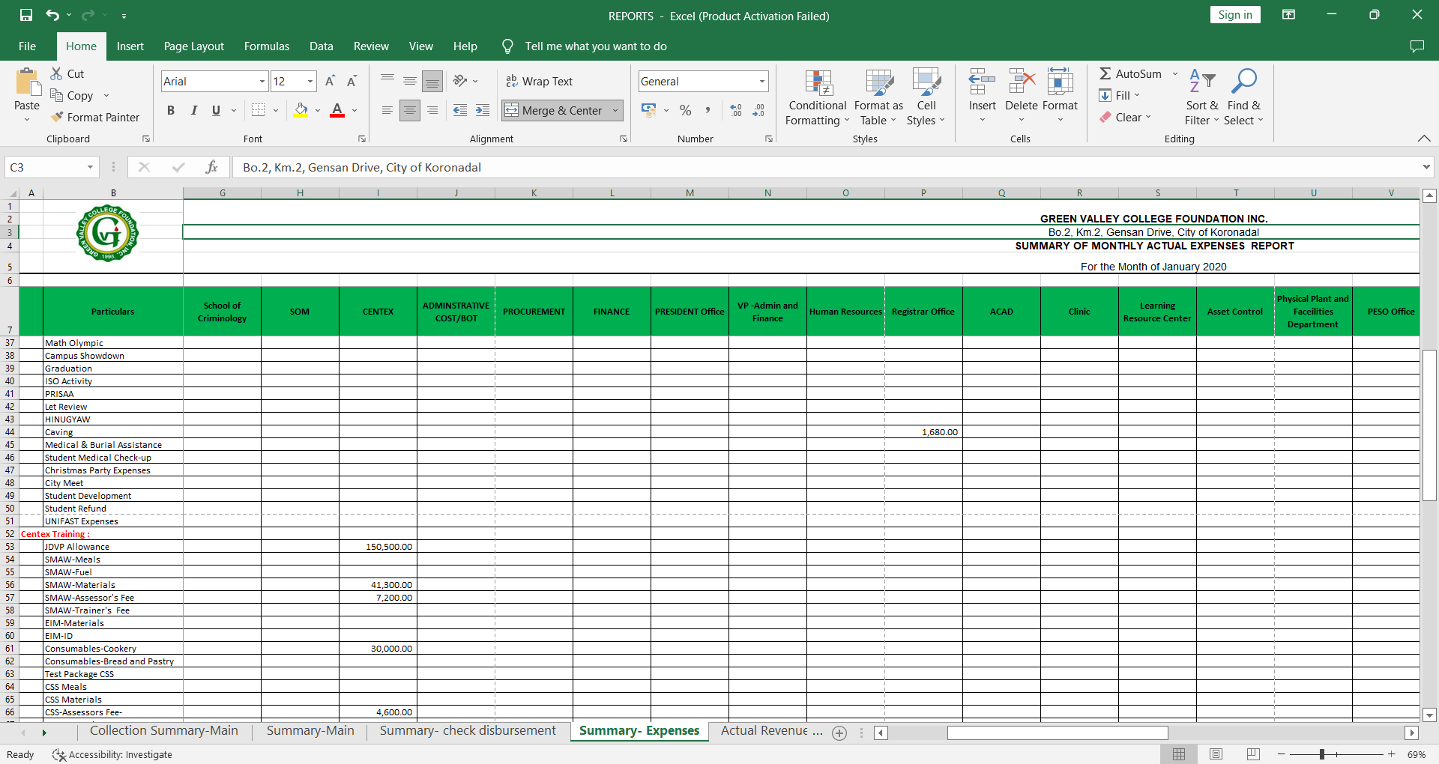Click the Delete cells icon

pos(1022,81)
